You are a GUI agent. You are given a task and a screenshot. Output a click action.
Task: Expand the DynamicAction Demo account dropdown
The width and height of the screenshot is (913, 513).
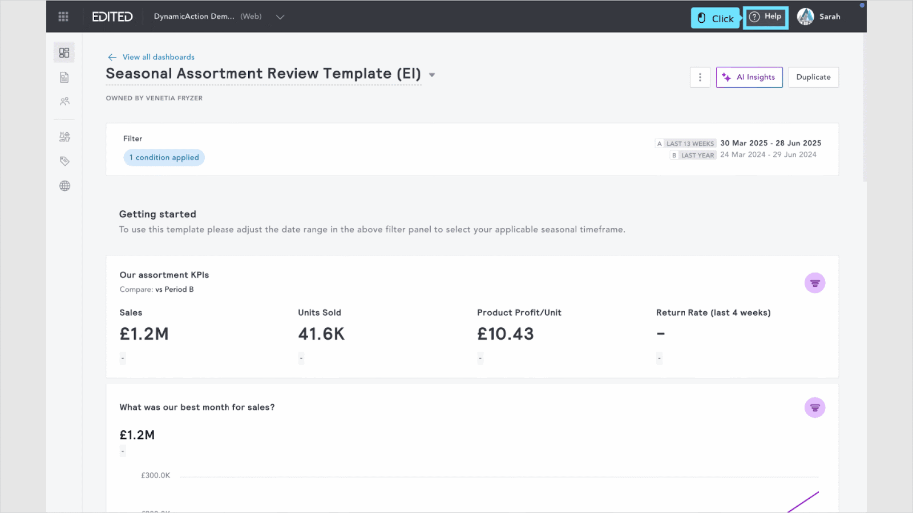click(280, 17)
